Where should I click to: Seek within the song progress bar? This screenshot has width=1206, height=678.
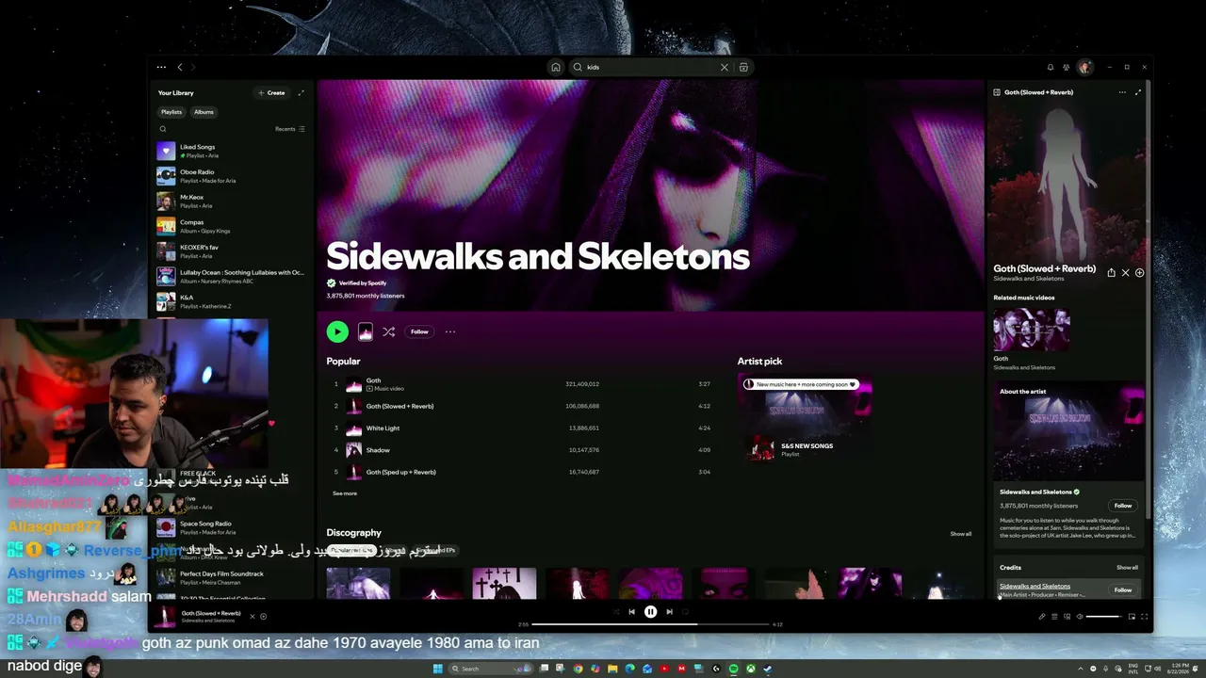coord(650,624)
